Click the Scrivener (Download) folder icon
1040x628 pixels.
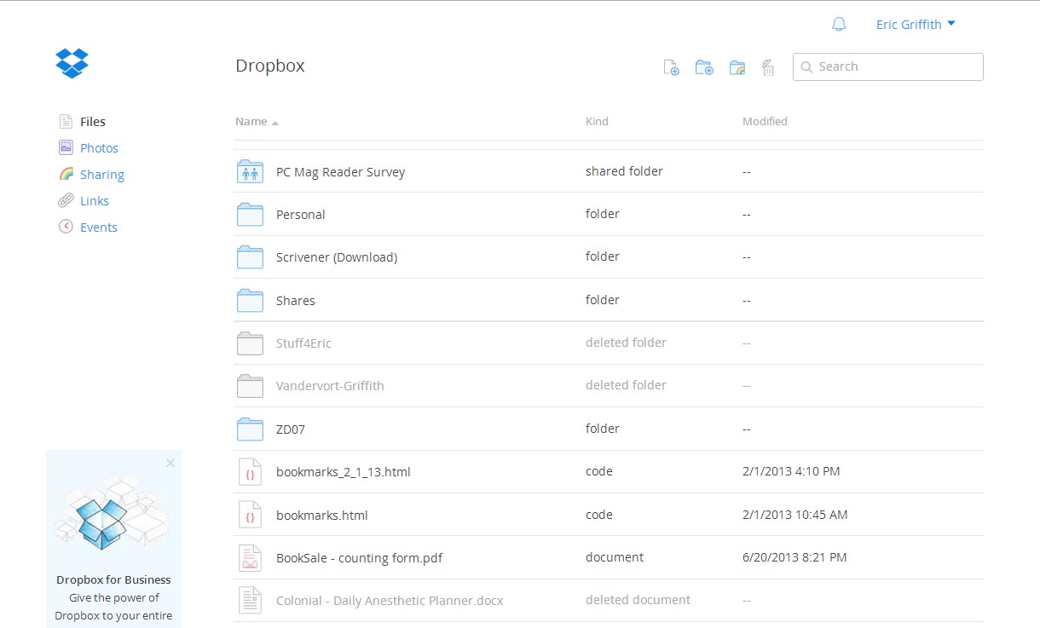(250, 257)
